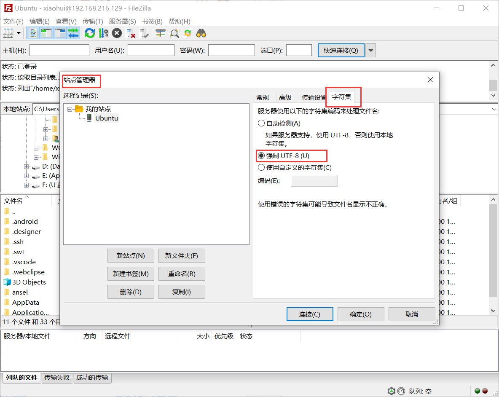Refresh file and folder lists
Image resolution: width=499 pixels, height=397 pixels.
(x=90, y=33)
